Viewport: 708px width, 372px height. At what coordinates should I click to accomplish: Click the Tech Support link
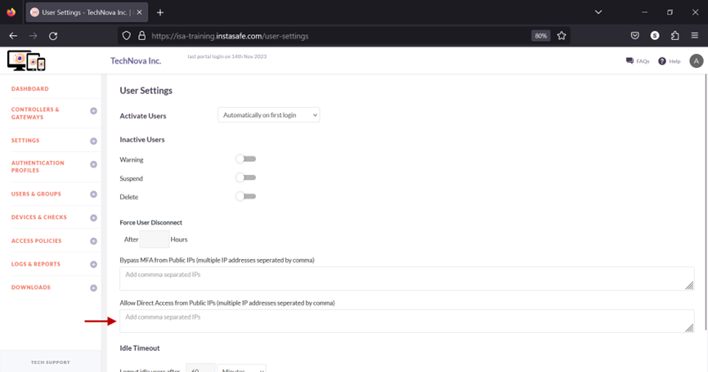coord(51,362)
